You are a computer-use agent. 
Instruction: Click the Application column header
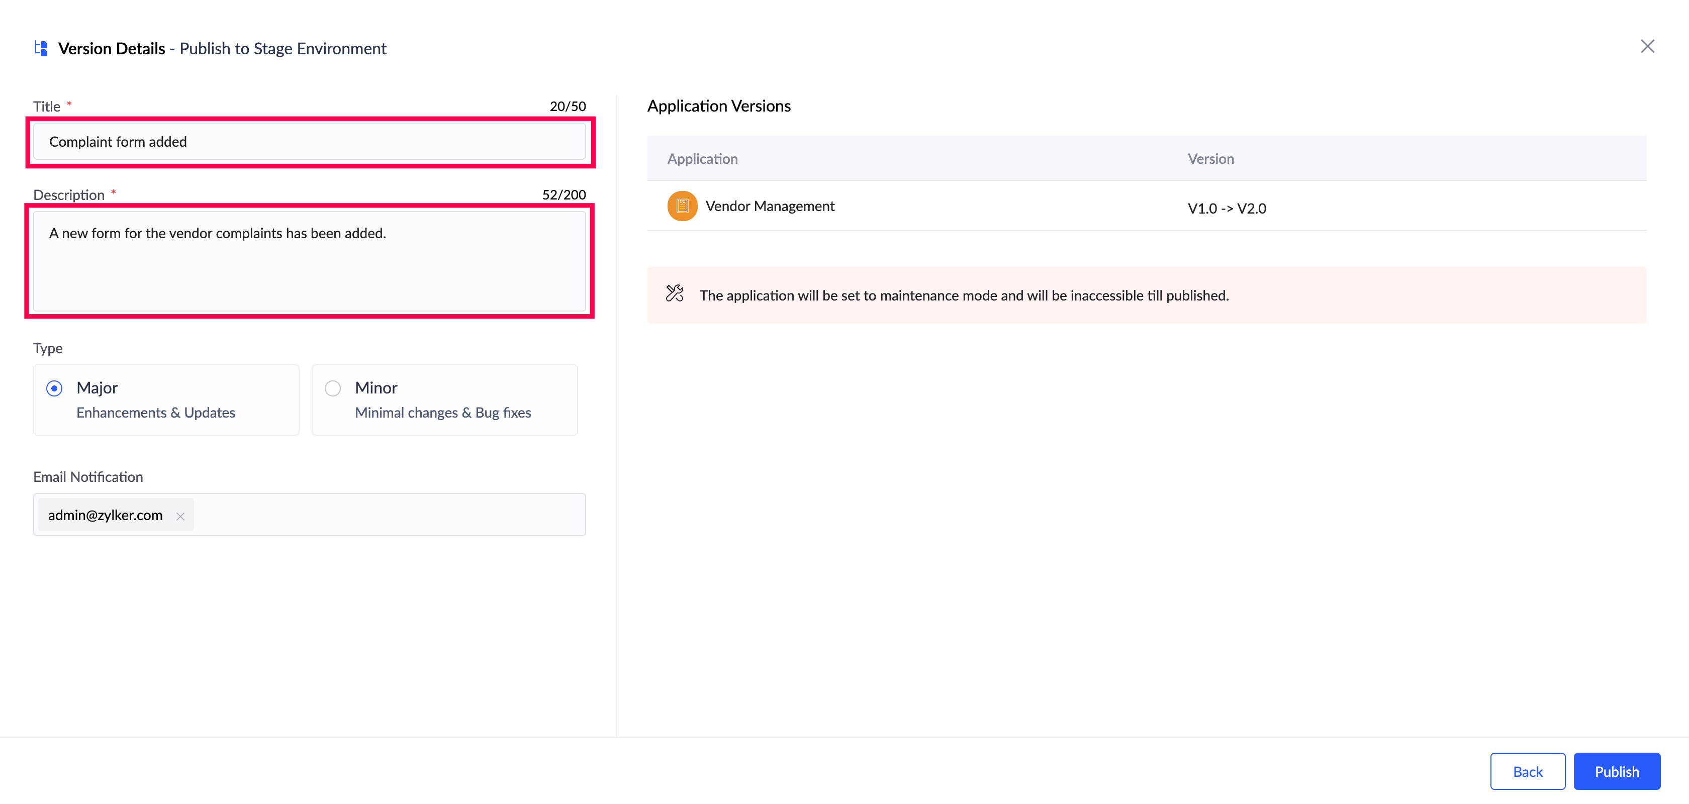(702, 159)
